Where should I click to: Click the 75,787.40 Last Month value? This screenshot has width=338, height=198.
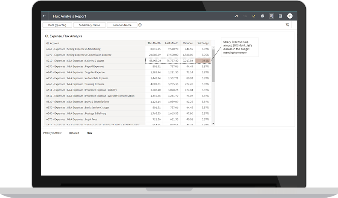point(172,61)
